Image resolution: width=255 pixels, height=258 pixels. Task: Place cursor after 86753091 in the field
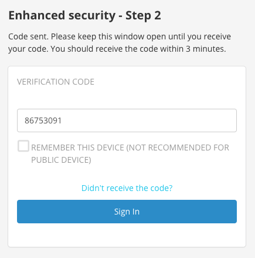click(x=62, y=120)
